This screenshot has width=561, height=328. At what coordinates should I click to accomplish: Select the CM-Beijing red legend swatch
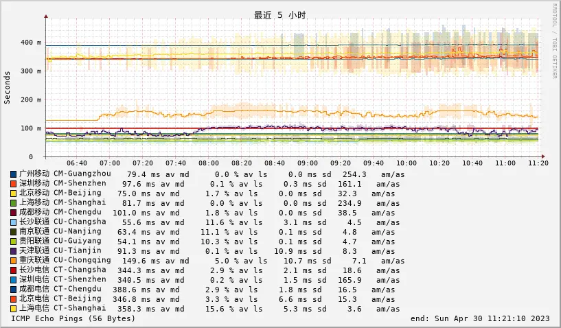coord(13,194)
